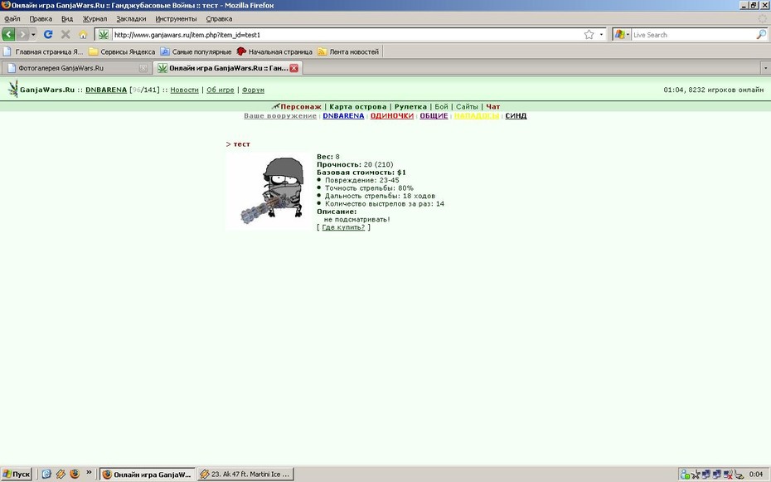
Task: Click the Пуск start button
Action: pos(17,475)
